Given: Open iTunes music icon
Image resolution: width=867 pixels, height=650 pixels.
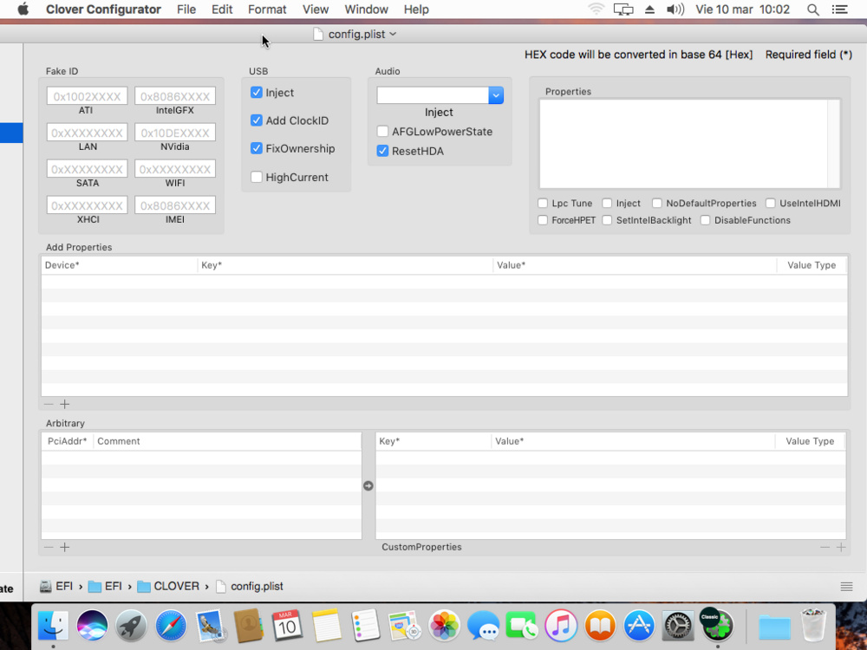Looking at the screenshot, I should (561, 626).
